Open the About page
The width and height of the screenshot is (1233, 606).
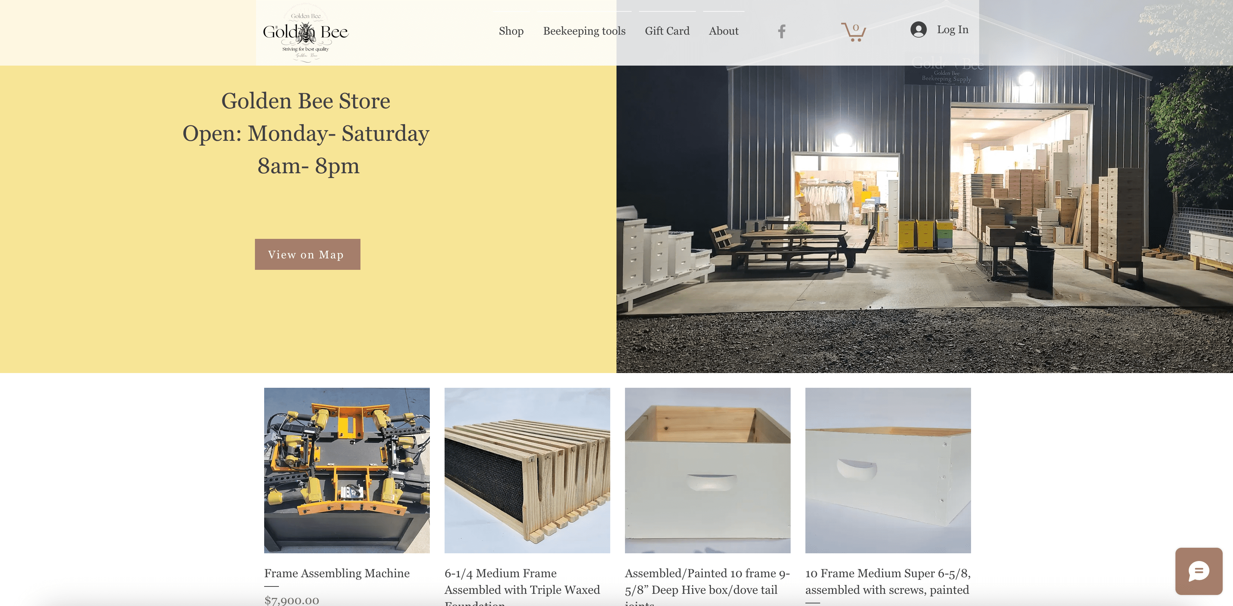click(x=723, y=31)
